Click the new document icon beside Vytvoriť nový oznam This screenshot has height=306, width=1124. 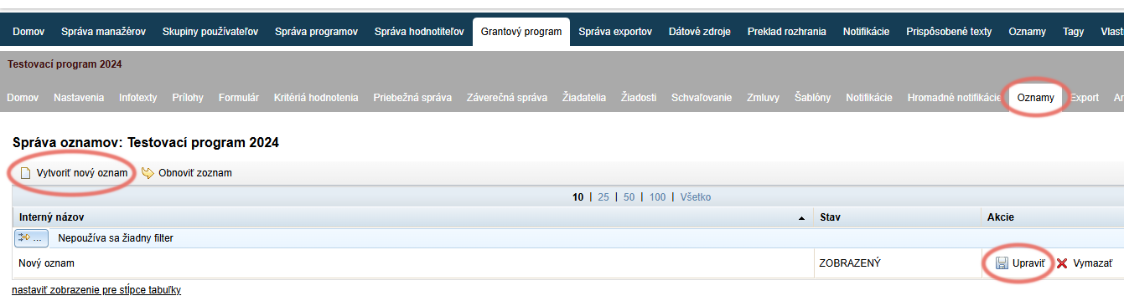click(x=25, y=173)
